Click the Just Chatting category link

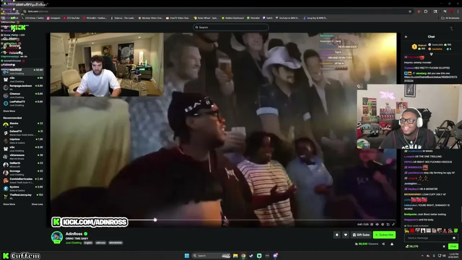(74, 243)
